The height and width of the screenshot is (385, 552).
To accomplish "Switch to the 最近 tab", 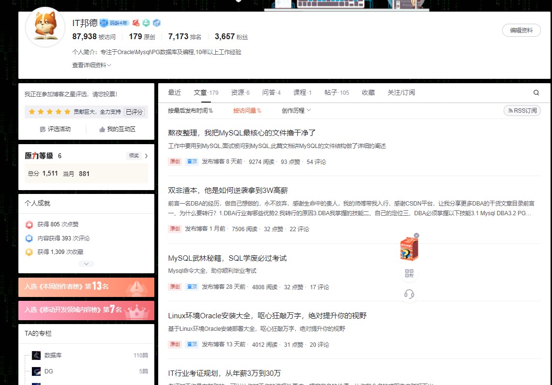I will (x=174, y=92).
